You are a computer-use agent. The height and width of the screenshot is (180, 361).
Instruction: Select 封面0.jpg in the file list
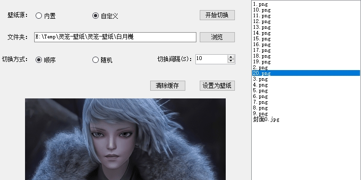306,119
